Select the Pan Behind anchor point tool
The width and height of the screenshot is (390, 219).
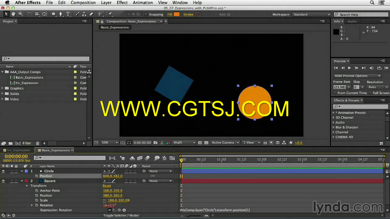[44, 14]
